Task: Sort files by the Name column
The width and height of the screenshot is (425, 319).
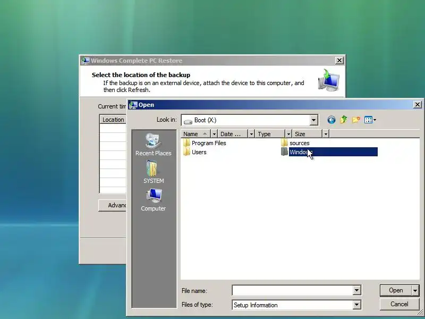Action: (x=195, y=134)
